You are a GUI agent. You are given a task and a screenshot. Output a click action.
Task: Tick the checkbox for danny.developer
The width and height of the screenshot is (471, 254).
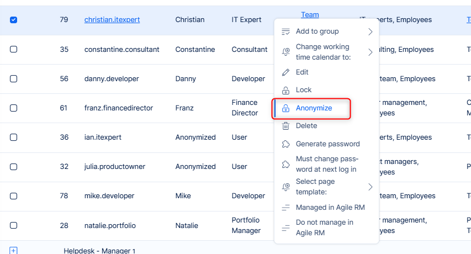(14, 79)
